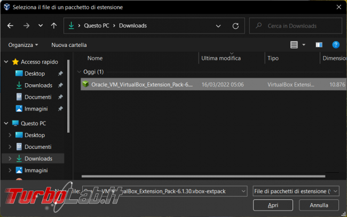Click the Apri button
This screenshot has height=217, width=347.
tap(273, 205)
